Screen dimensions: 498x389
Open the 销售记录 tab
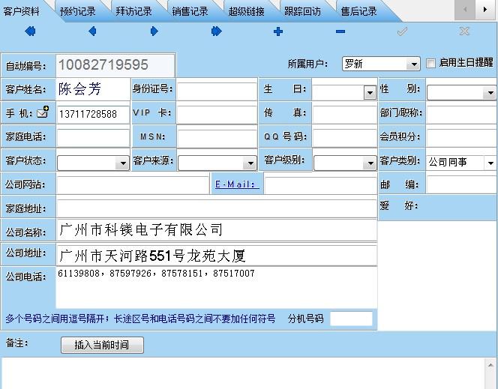[190, 11]
